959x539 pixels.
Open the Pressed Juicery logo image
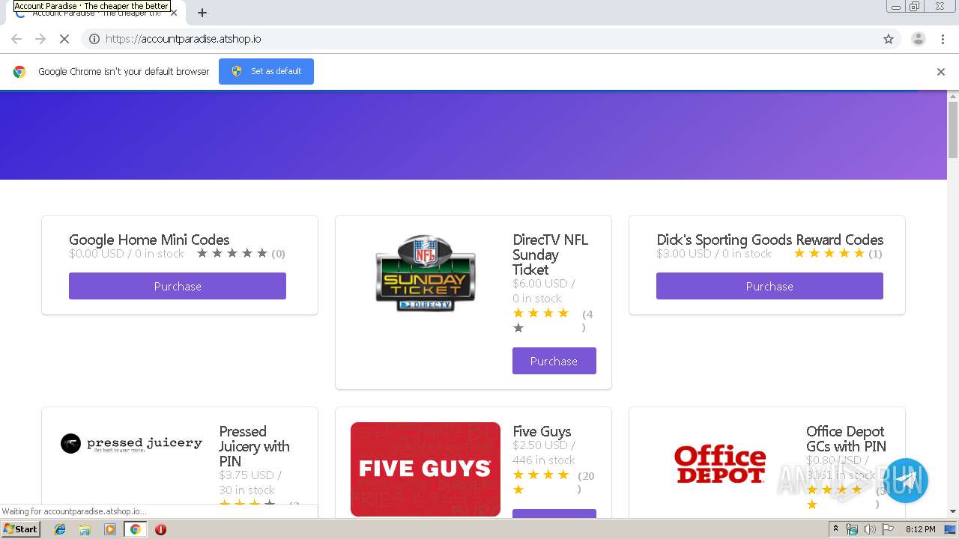click(131, 443)
